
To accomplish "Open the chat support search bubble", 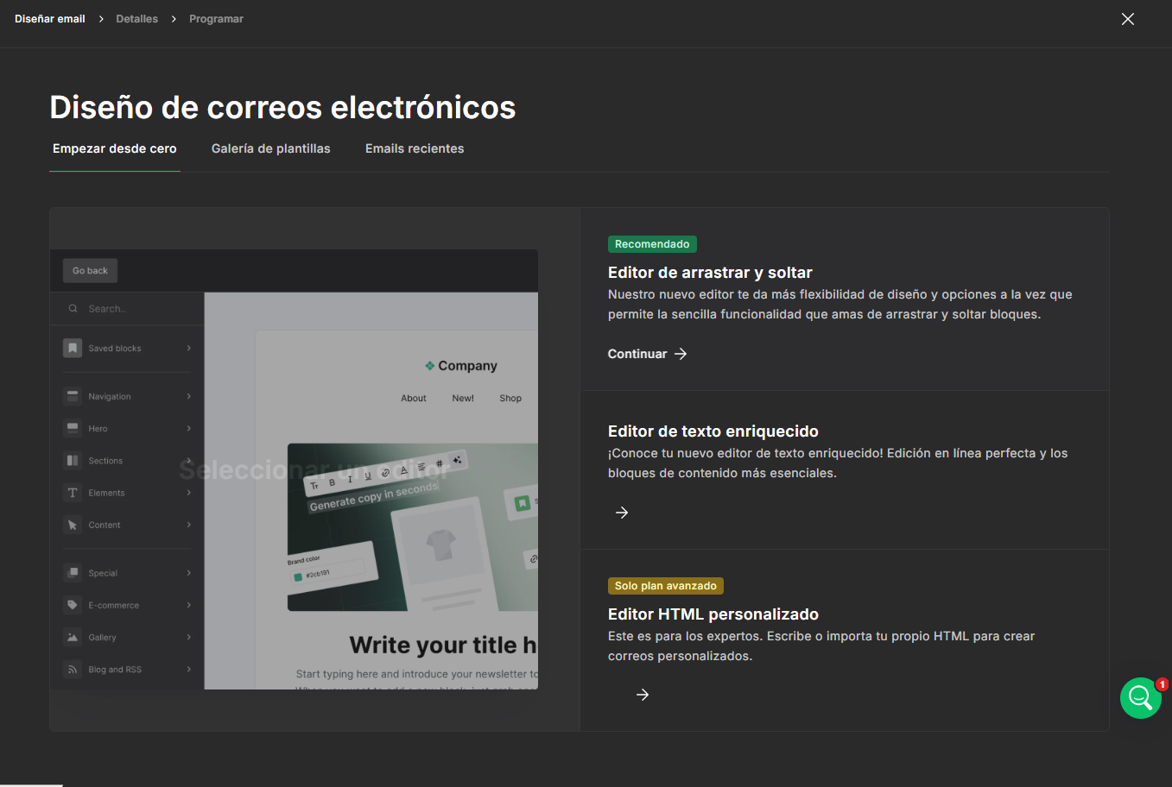I will coord(1140,698).
